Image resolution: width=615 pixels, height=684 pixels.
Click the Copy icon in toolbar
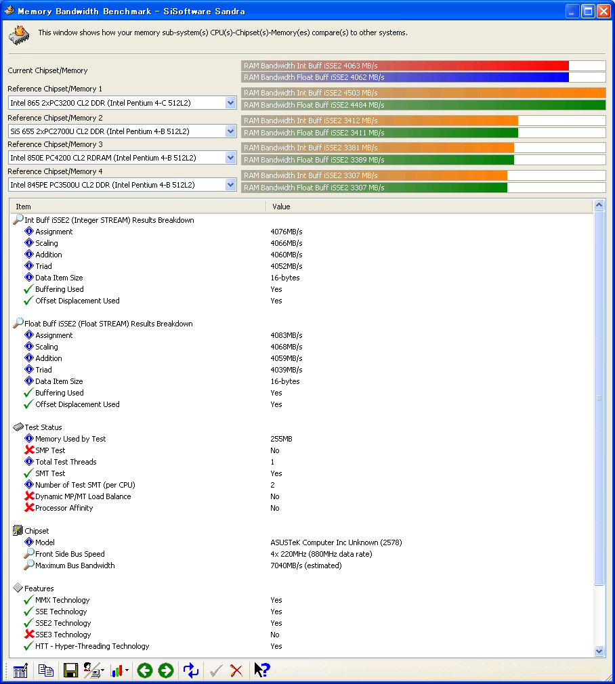point(46,670)
